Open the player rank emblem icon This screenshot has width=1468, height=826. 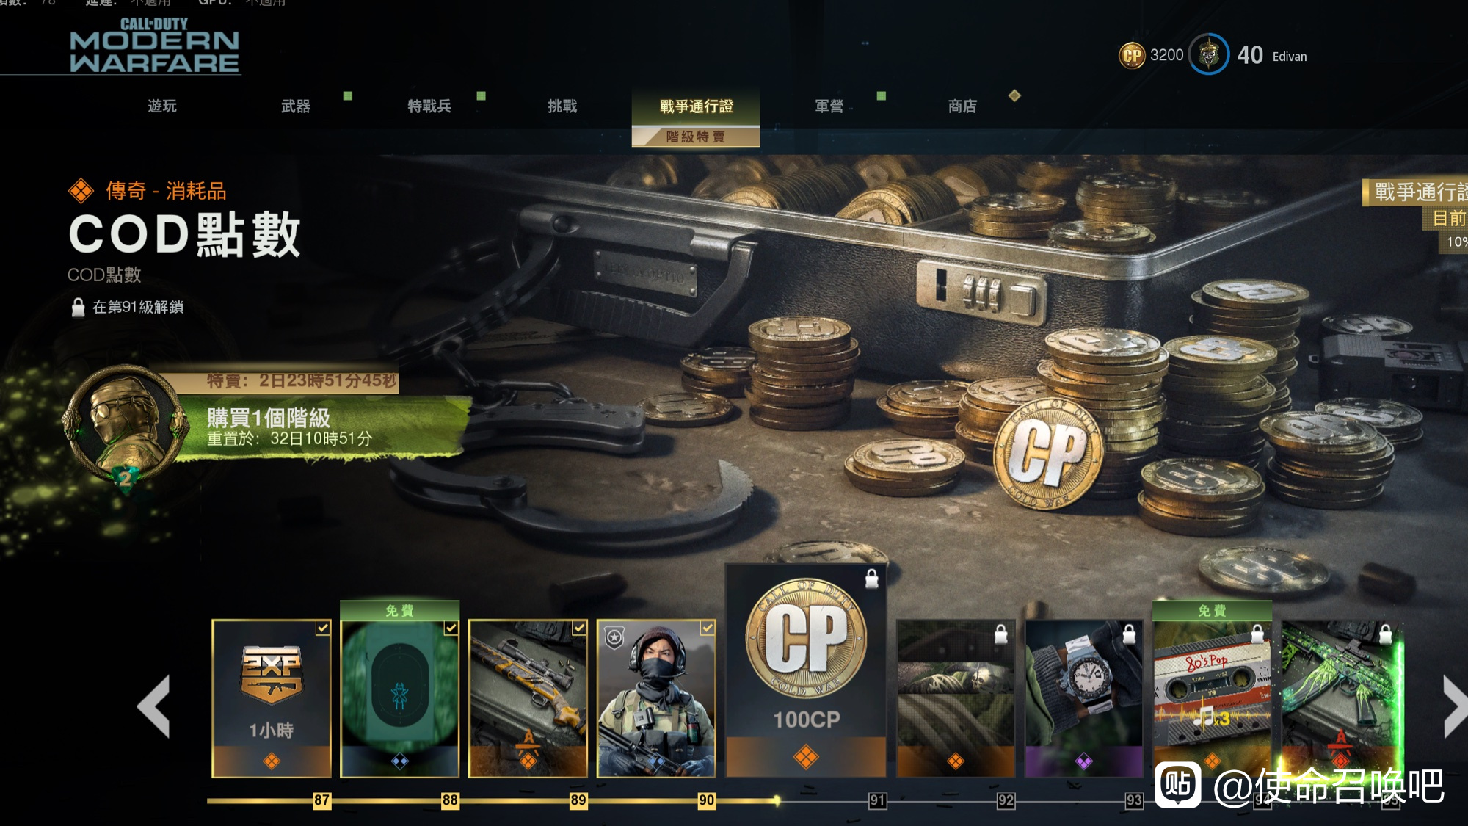pos(1209,54)
